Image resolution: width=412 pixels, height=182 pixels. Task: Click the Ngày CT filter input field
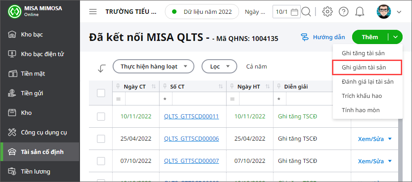pyautogui.click(x=142, y=99)
